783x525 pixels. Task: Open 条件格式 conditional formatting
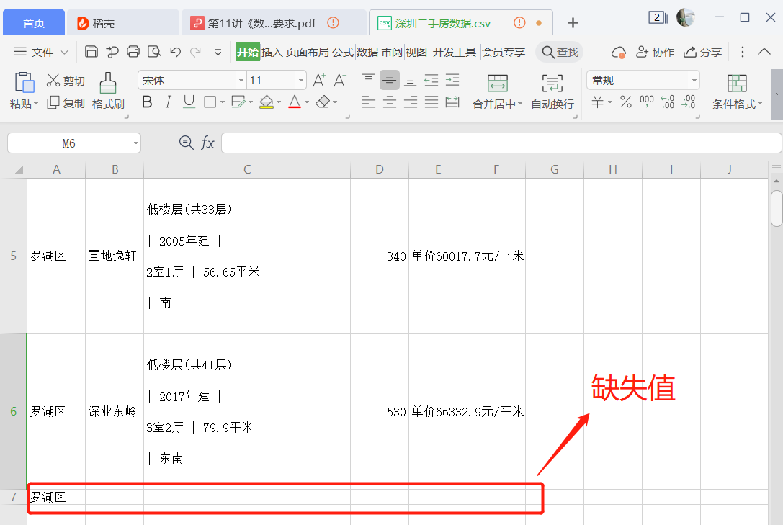click(736, 90)
